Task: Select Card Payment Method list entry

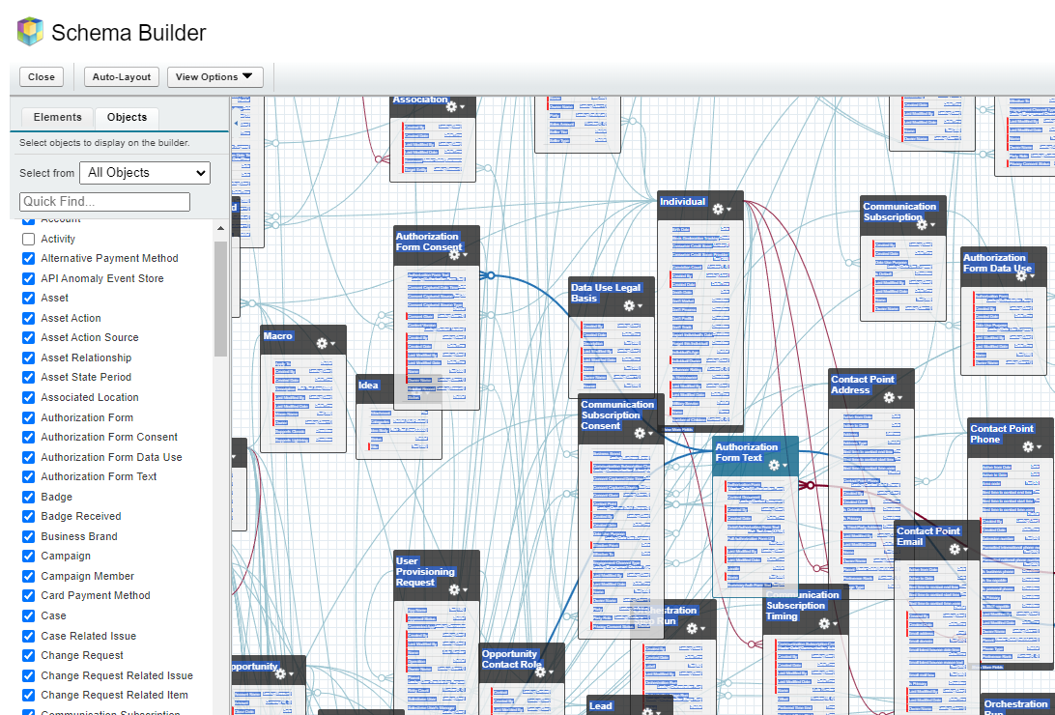Action: click(x=96, y=596)
